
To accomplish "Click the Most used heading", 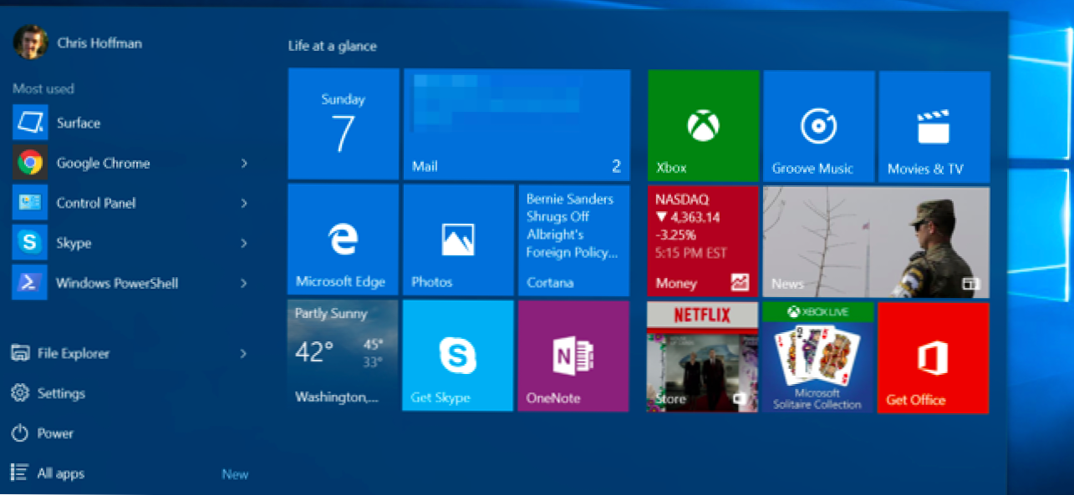I will click(x=43, y=88).
